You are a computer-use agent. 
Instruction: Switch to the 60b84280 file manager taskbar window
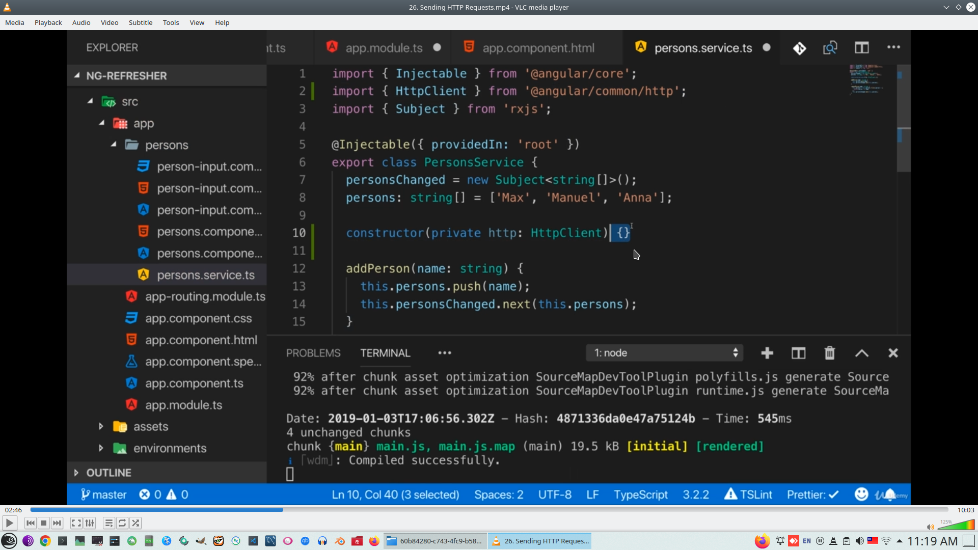point(434,541)
